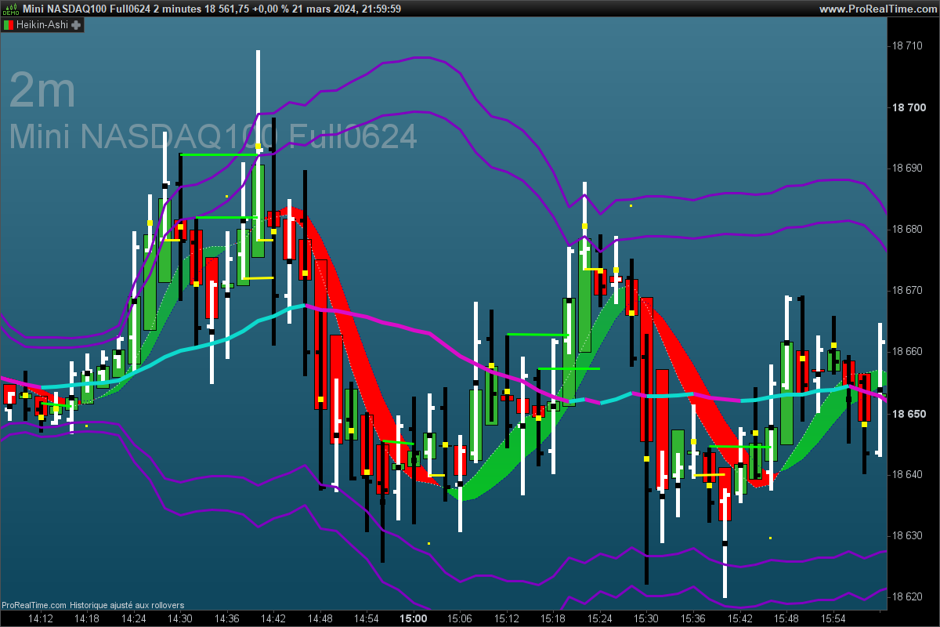
Task: Click the 18 620 price axis label
Action: tap(908, 596)
